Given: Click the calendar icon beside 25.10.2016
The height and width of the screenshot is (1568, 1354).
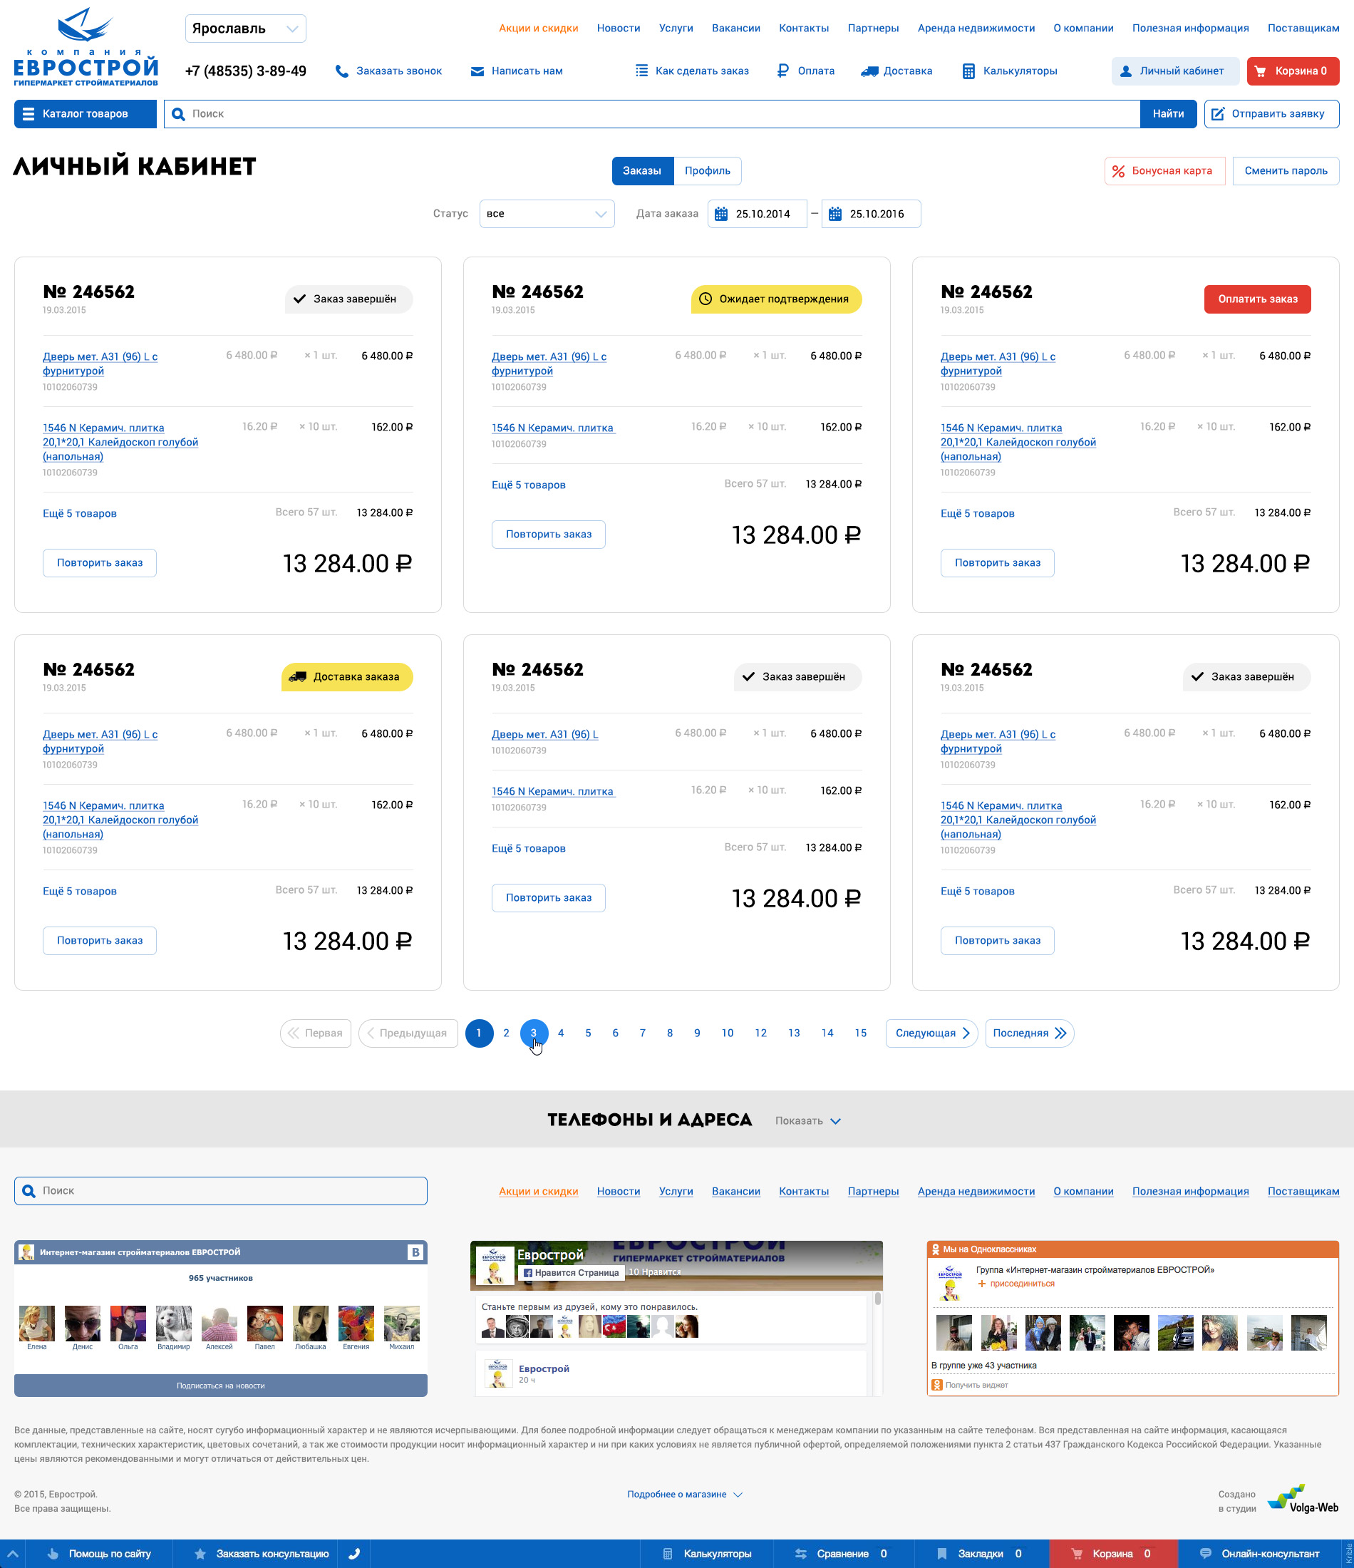Looking at the screenshot, I should tap(835, 214).
